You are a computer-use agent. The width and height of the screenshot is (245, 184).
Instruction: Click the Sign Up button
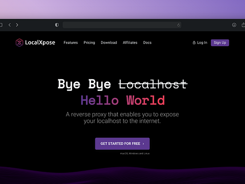pos(220,42)
